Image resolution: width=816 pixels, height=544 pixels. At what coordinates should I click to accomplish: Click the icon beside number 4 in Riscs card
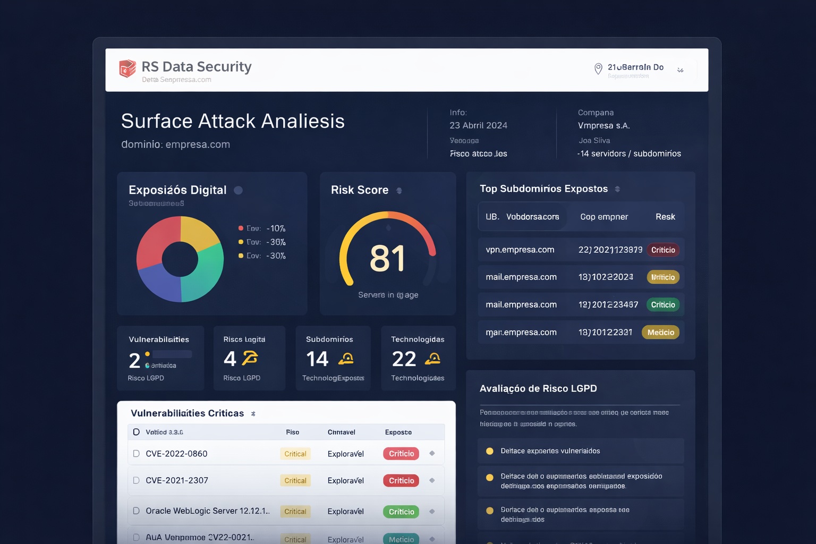tap(250, 359)
